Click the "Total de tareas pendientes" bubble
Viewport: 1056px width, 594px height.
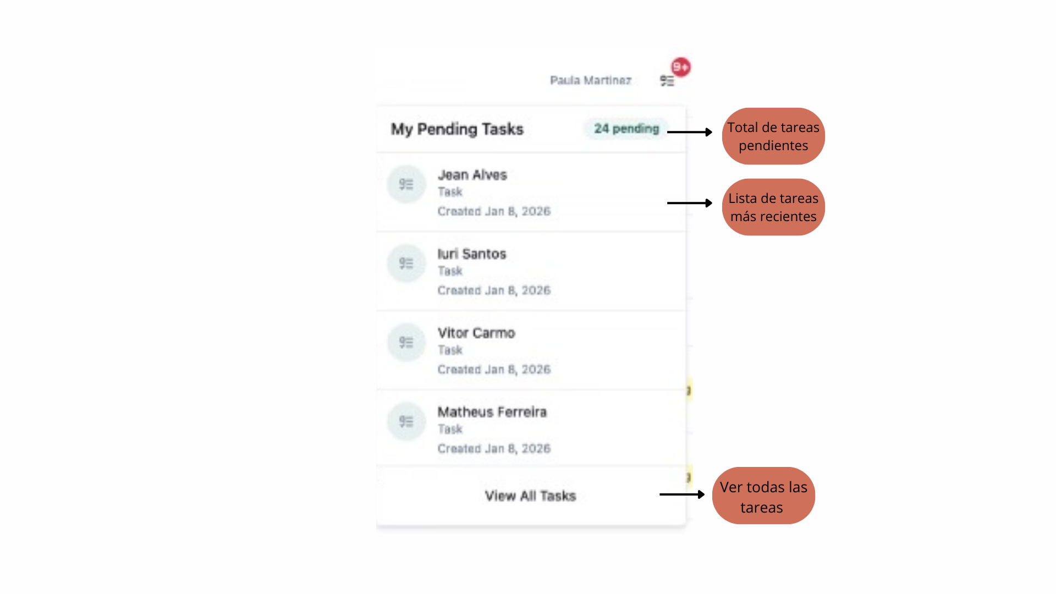click(x=773, y=136)
